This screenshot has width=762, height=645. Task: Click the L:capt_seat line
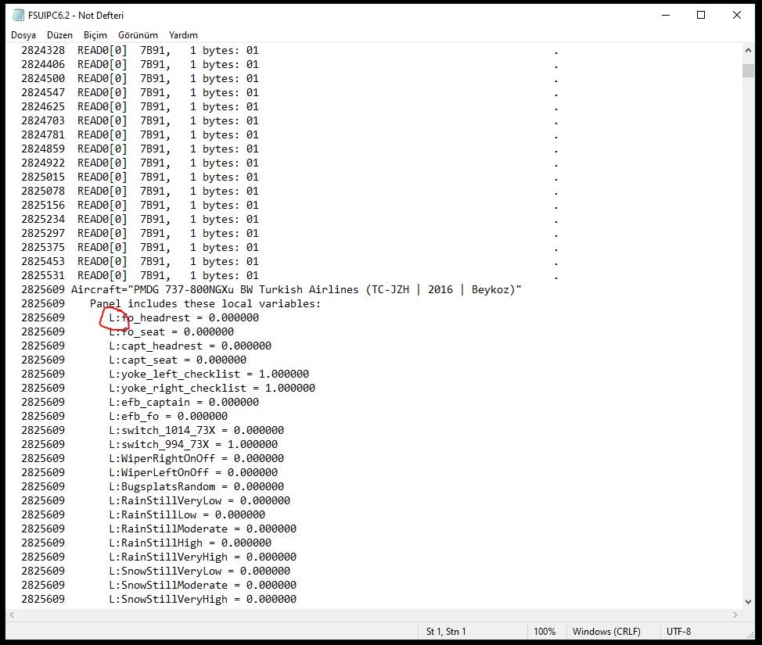point(134,360)
